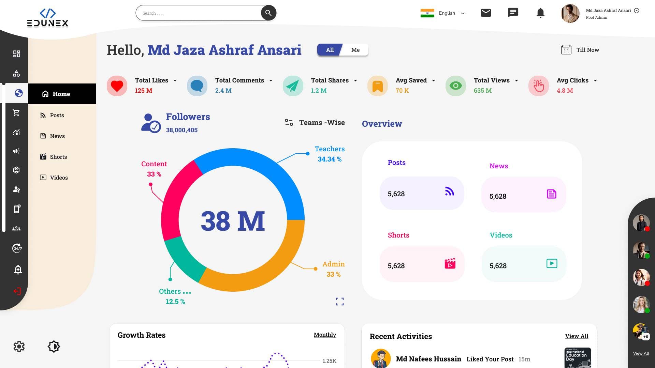Open the mail envelope icon
Viewport: 655px width, 368px height.
point(486,13)
